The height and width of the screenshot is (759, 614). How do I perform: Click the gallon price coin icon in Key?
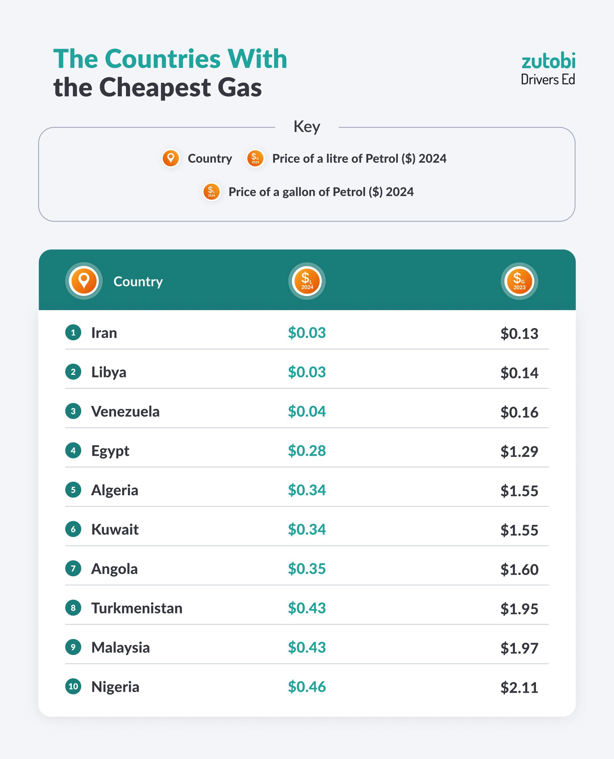[x=211, y=191]
